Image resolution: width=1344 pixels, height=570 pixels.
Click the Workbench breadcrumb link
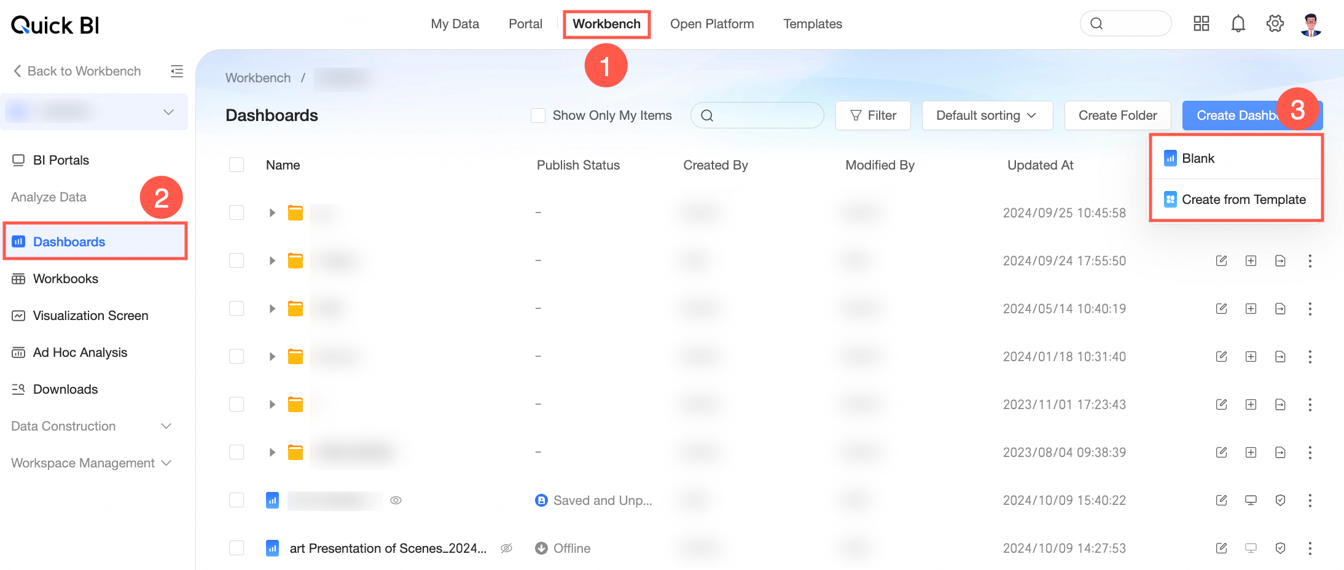pyautogui.click(x=258, y=78)
